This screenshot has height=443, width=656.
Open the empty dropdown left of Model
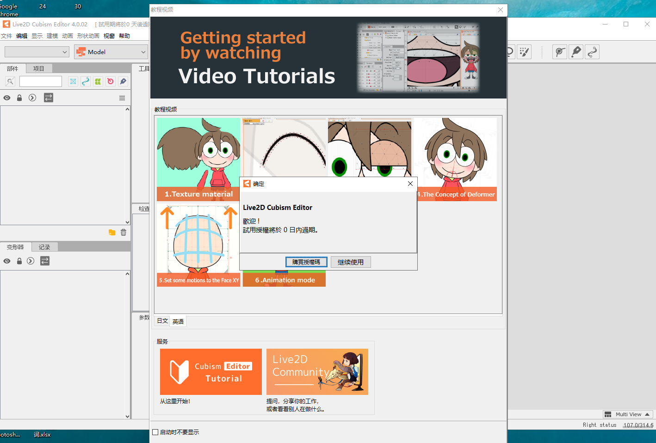tap(37, 52)
